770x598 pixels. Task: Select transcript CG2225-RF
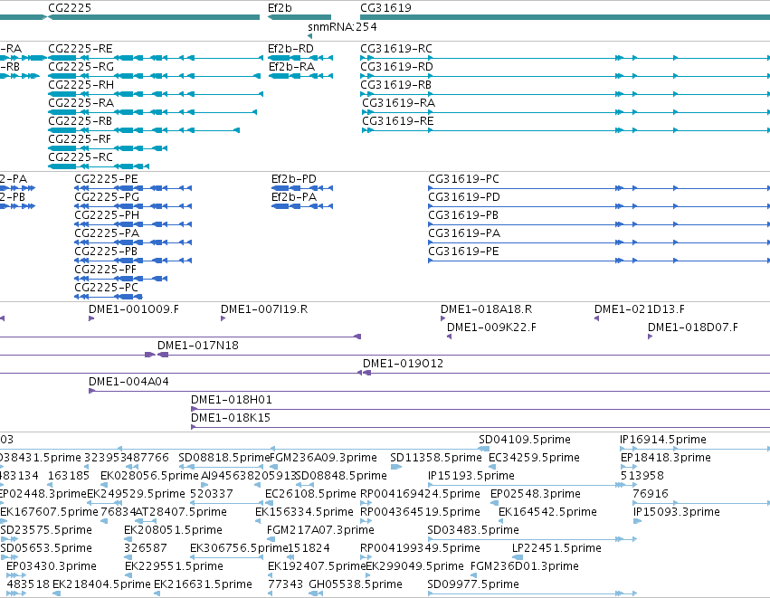point(80,139)
